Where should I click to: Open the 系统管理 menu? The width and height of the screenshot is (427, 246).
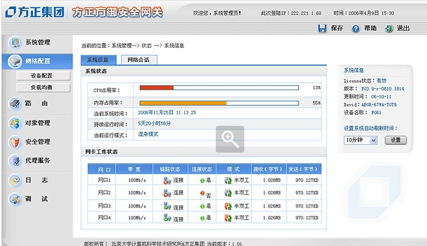coord(37,43)
